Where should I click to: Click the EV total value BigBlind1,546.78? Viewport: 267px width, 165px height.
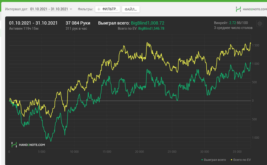pos(151,29)
